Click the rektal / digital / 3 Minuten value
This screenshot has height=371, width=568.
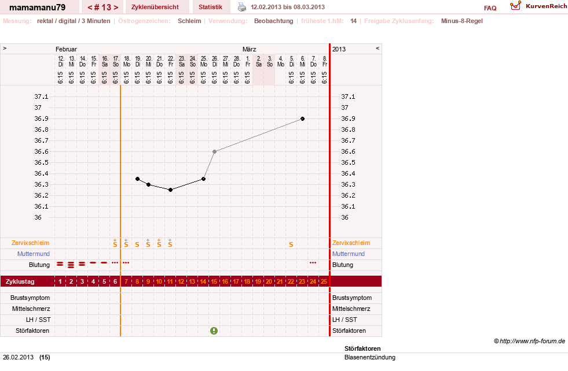74,21
